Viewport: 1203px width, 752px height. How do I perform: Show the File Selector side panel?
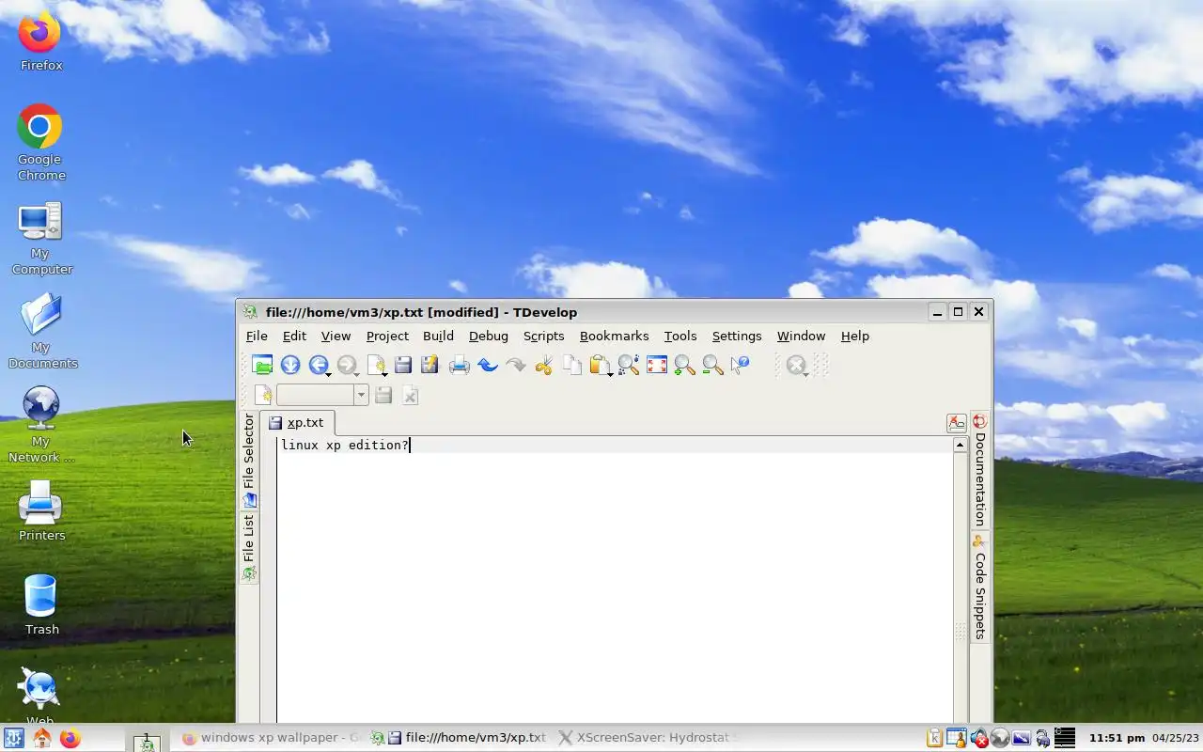tap(249, 460)
